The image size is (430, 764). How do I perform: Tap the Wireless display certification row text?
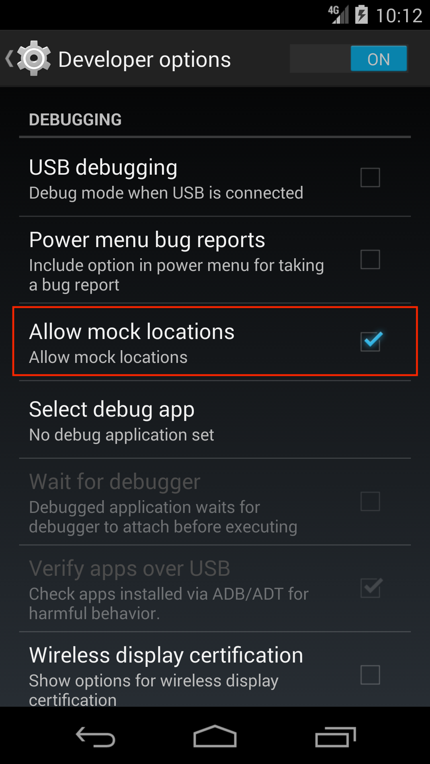point(166,655)
